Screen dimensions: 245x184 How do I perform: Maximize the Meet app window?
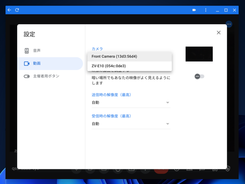pyautogui.click(x=226, y=10)
